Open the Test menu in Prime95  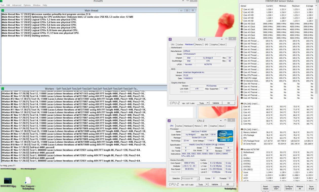tap(3, 5)
